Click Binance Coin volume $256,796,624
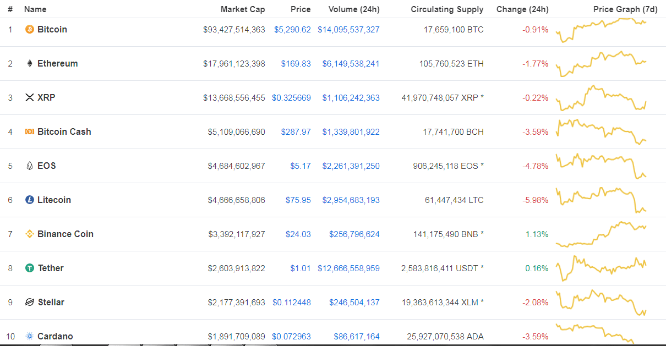The width and height of the screenshot is (666, 346). click(354, 234)
